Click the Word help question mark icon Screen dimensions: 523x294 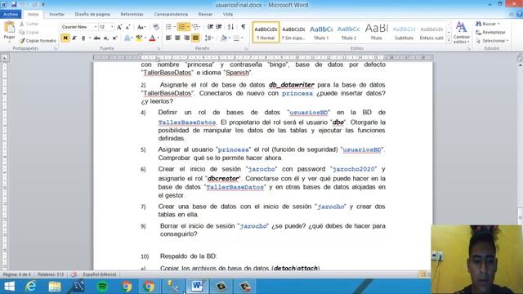tap(520, 15)
